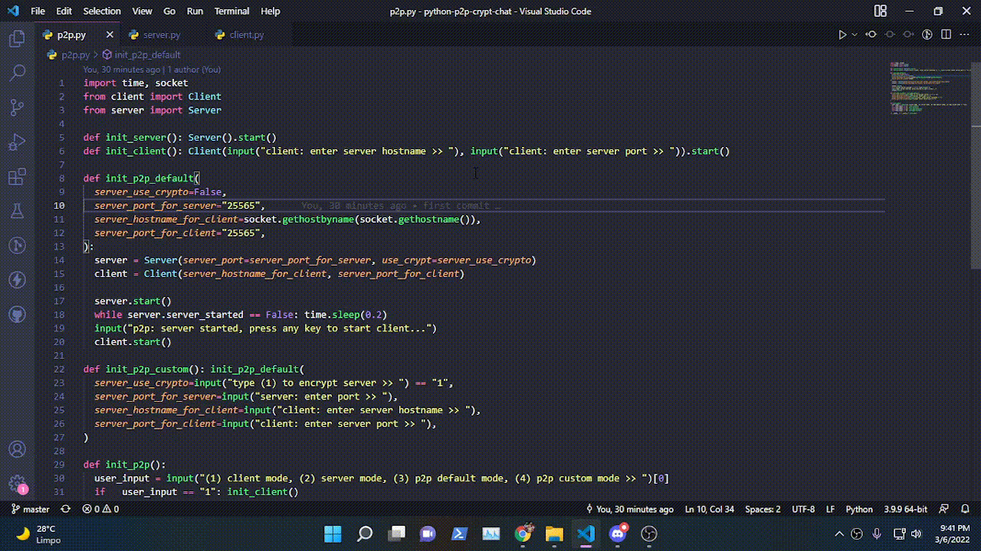Open weather widget showing 28°C

(38, 533)
